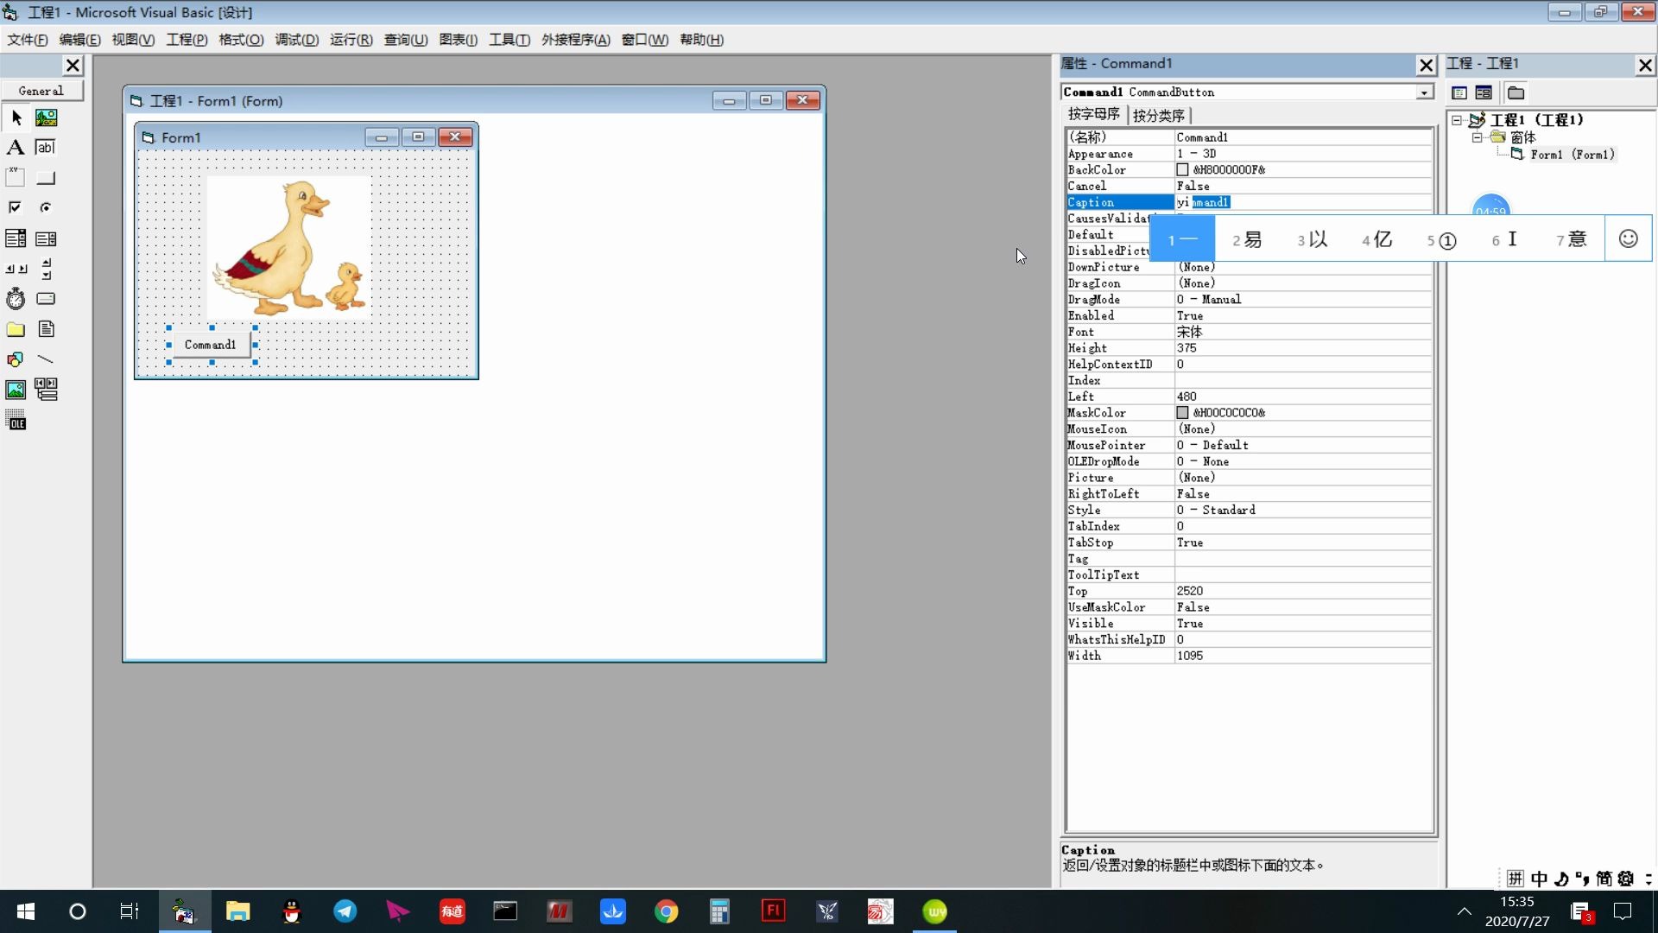Open the 文件(F) menu
The height and width of the screenshot is (933, 1658).
(28, 40)
